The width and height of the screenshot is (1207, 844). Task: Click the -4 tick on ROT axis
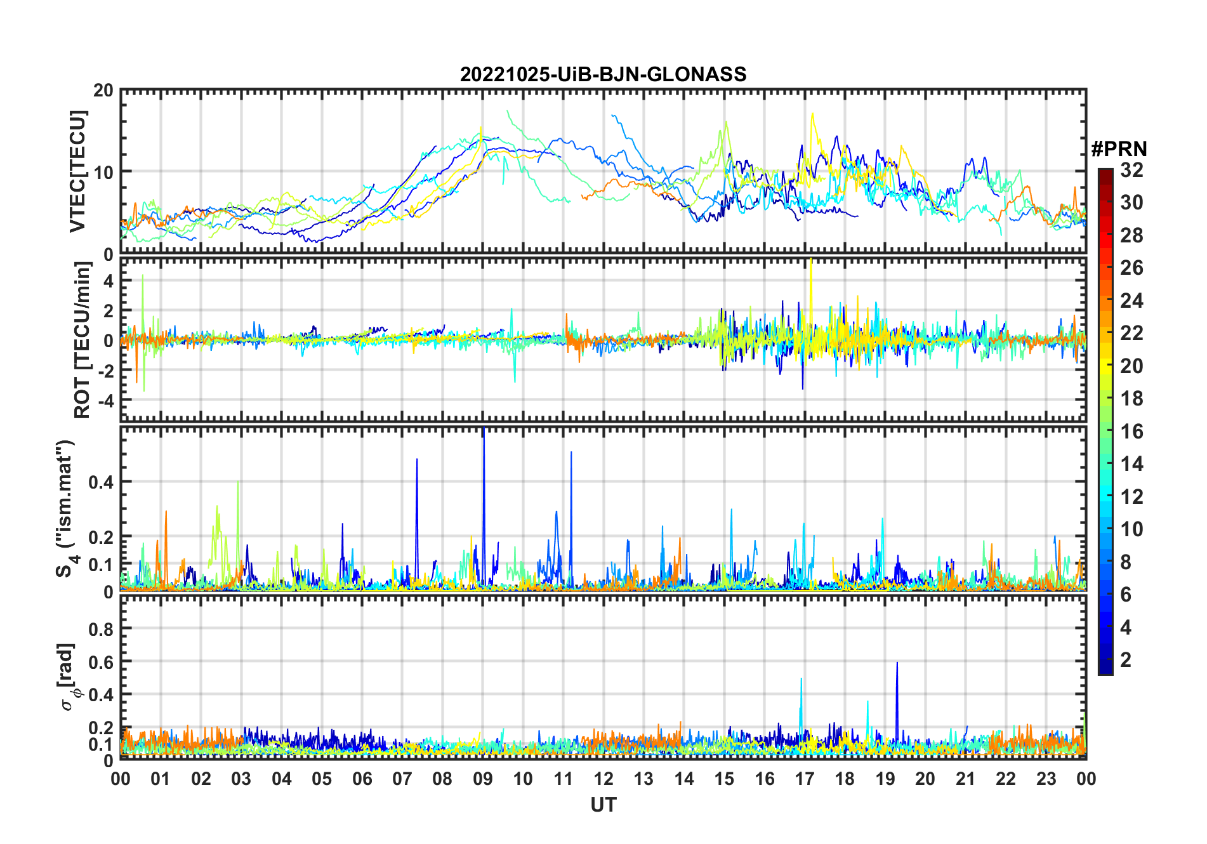105,400
